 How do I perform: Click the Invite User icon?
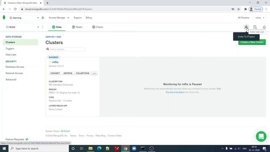(246, 27)
